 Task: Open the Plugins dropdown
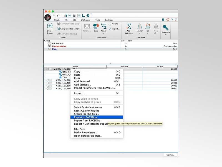click(x=114, y=24)
